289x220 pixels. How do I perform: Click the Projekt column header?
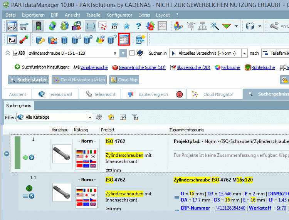click(108, 130)
